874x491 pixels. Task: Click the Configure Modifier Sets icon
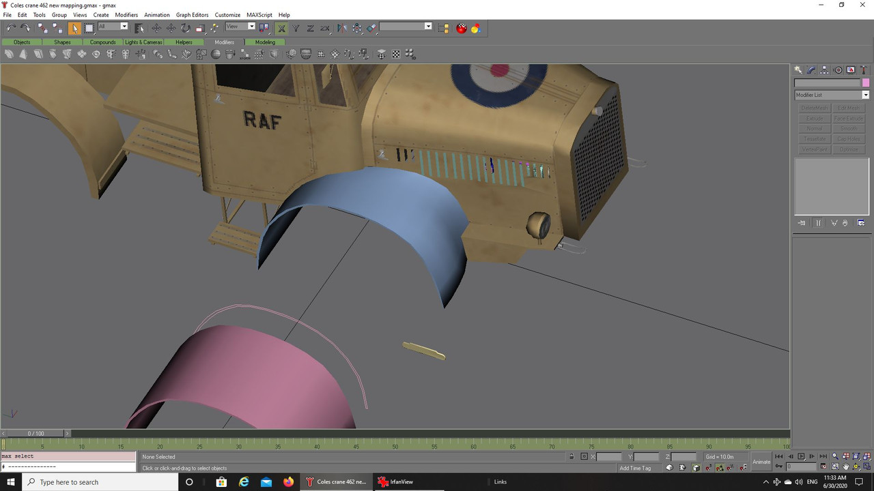861,223
